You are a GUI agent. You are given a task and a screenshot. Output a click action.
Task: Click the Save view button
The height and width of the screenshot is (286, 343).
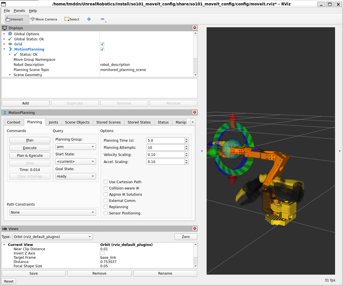[34, 273]
